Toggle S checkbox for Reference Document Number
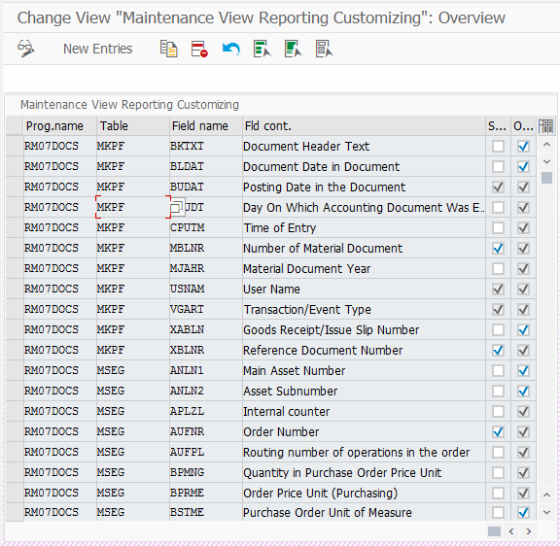This screenshot has width=560, height=546. 498,350
